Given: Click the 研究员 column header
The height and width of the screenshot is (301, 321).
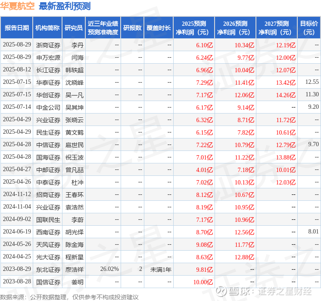Looking at the screenshot, I should [74, 28].
